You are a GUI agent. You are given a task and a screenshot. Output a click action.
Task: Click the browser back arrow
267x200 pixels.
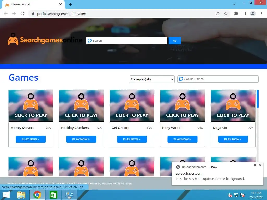tap(6, 14)
